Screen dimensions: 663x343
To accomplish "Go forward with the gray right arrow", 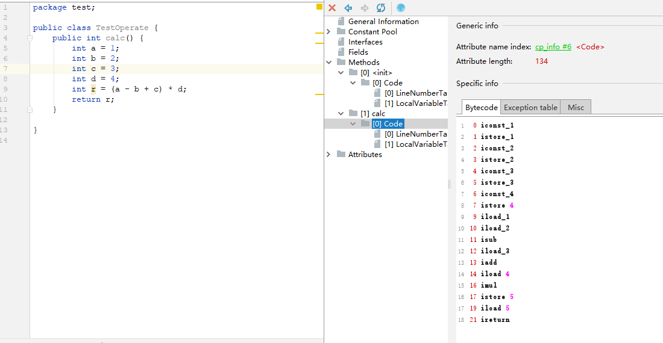I will click(365, 8).
